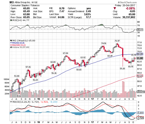Click the boxed -1.724 MACD axis tag
The width and height of the screenshot is (145, 124).
[x=140, y=118]
